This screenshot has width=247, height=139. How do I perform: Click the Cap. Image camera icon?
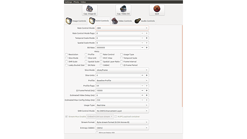(x=89, y=9)
